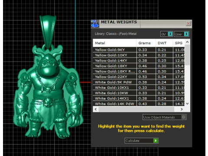
Task: Click the green play arrow on Calculate
Action: coord(156,140)
